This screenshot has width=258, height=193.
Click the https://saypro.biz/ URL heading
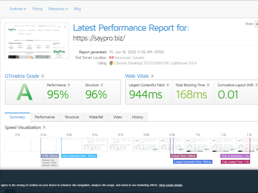click(99, 38)
